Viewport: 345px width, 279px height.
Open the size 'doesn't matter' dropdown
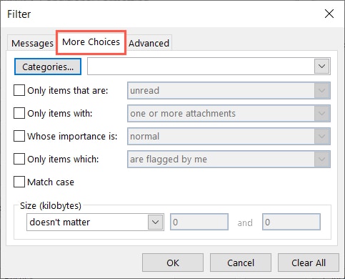(x=95, y=222)
